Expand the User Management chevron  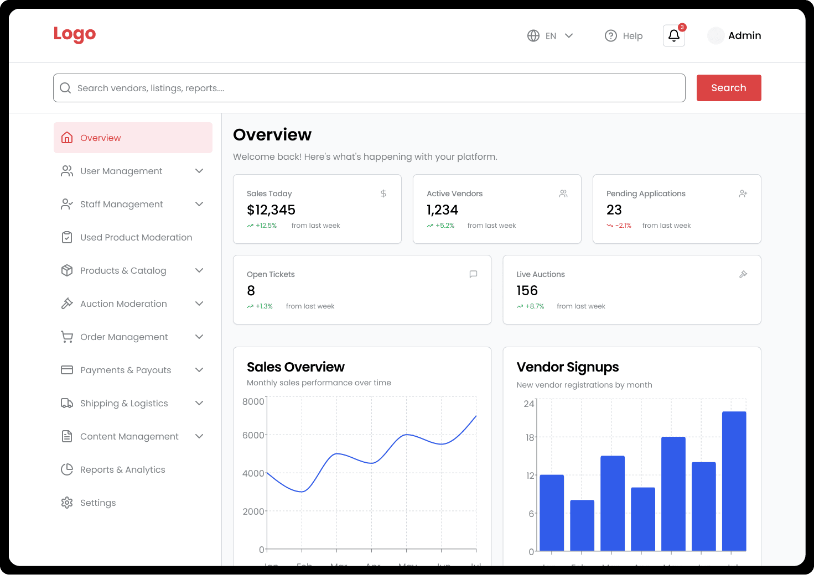click(199, 171)
